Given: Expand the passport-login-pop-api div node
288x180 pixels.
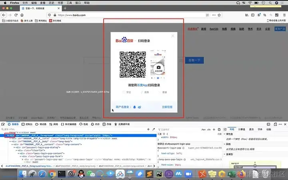Looking at the screenshot, I should (x=22, y=159).
